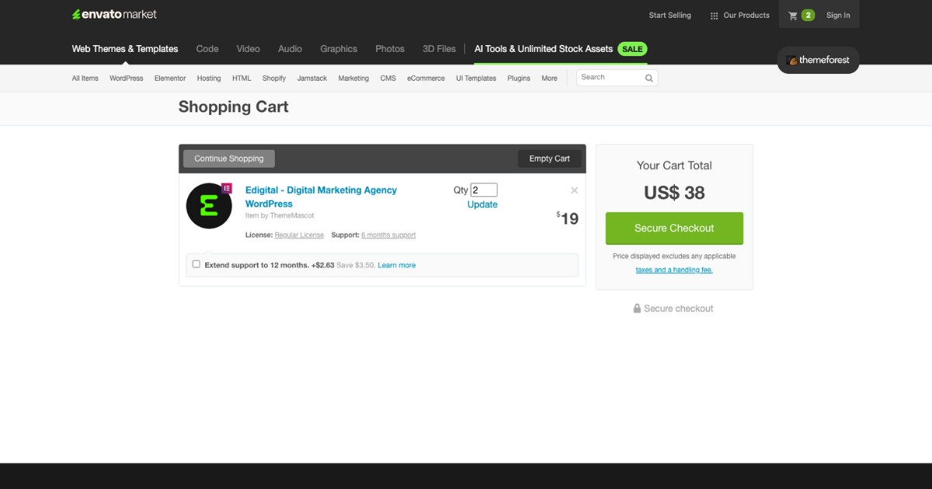The width and height of the screenshot is (932, 489).
Task: Click the themeforest badge
Action: coord(818,60)
